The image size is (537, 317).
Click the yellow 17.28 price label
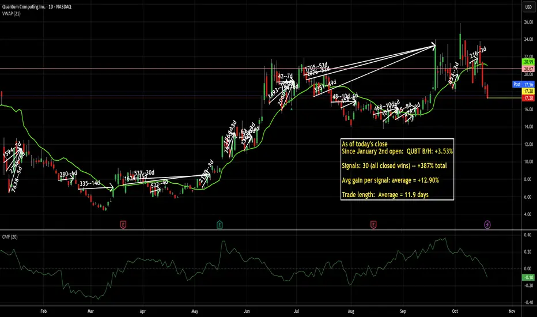coord(528,91)
